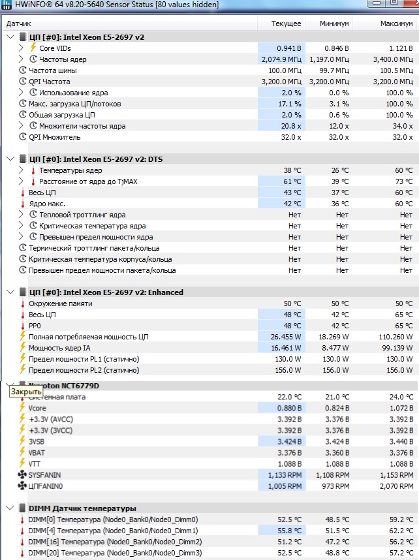This screenshot has height=560, width=419.
Task: Click the Текущее column header
Action: click(x=281, y=23)
